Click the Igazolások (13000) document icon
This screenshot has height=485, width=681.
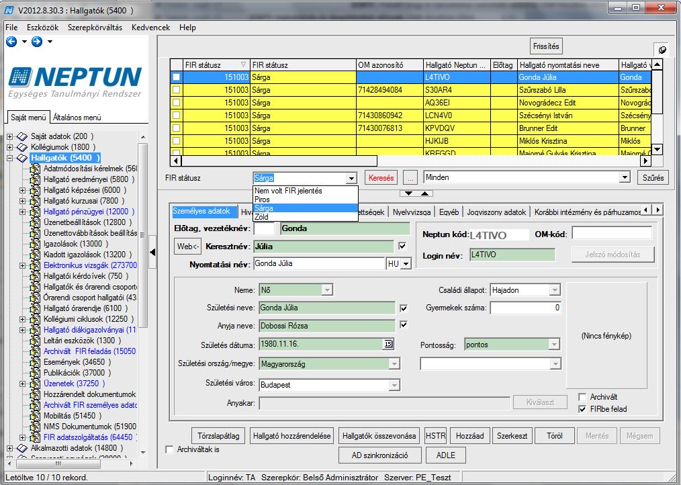(x=35, y=244)
